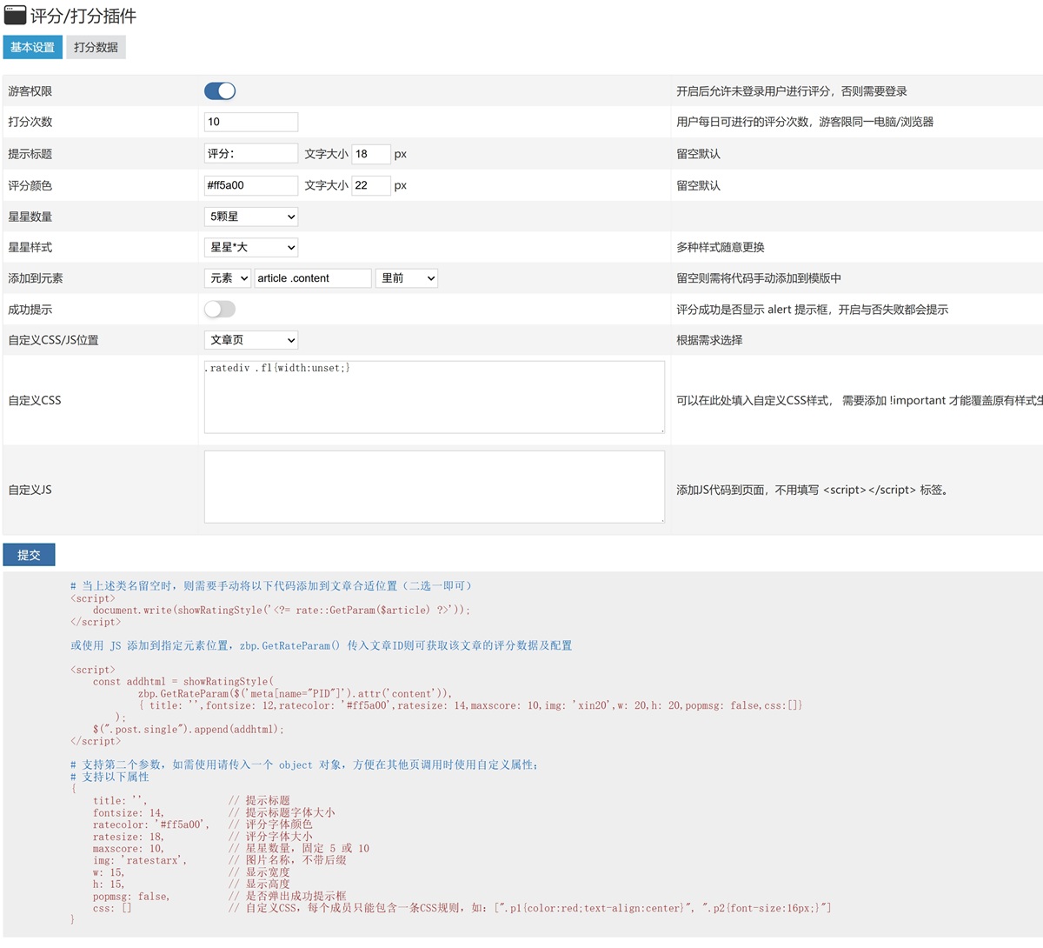Open the 星星数量 dropdown

[251, 217]
